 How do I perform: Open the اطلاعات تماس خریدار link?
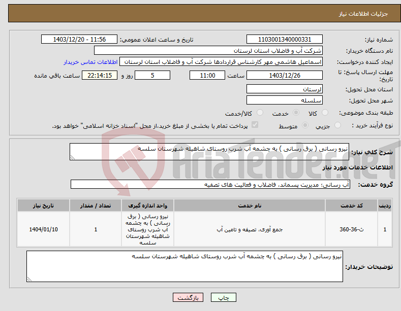point(90,62)
